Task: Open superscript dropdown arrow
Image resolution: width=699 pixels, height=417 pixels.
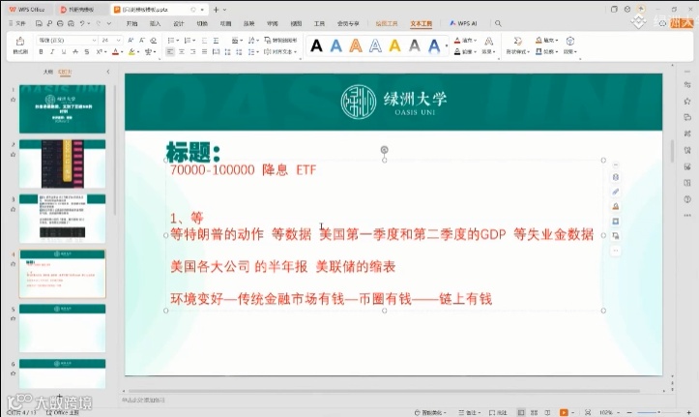Action: click(x=104, y=52)
